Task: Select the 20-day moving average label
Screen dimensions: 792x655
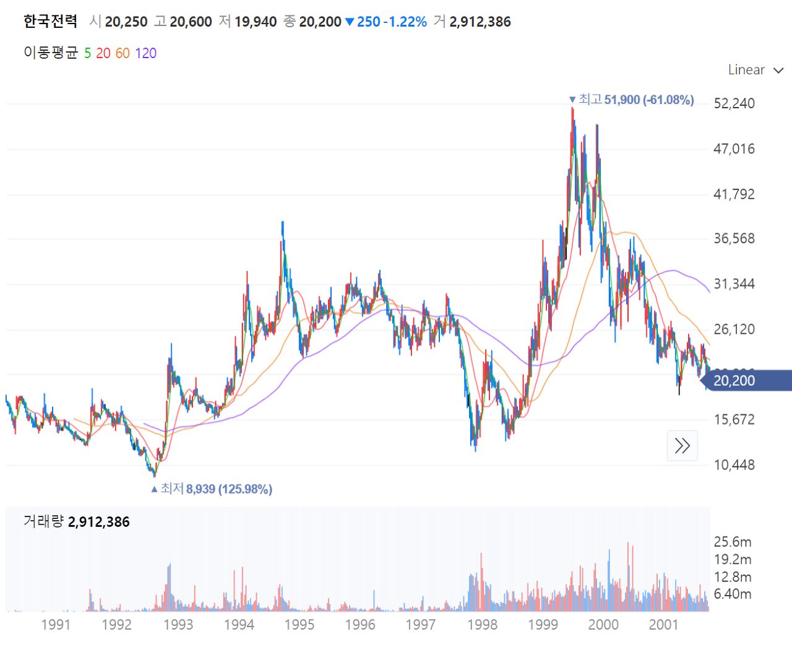Action: pos(103,53)
